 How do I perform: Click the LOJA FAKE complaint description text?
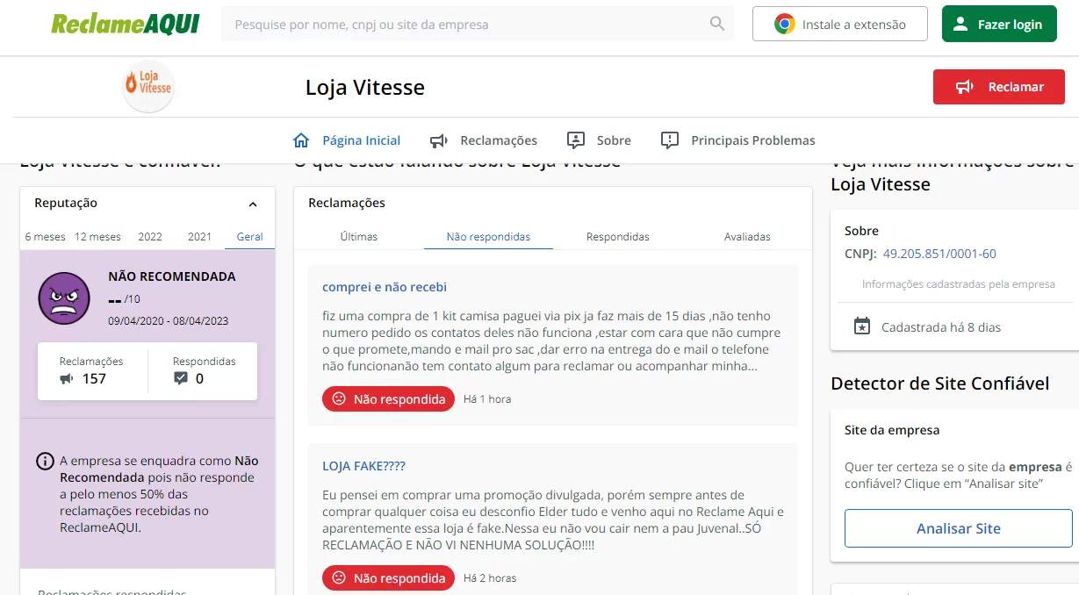[x=553, y=520]
